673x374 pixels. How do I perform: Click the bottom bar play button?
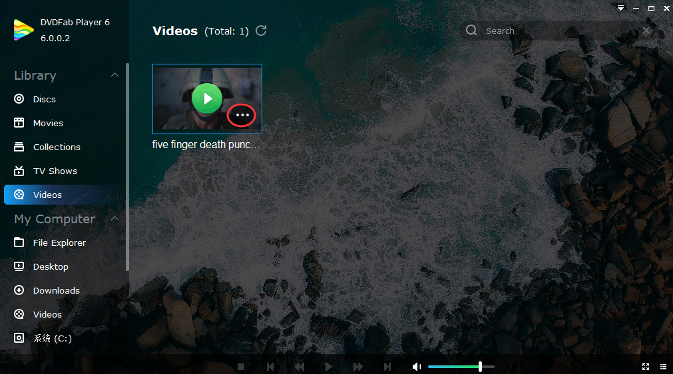click(328, 367)
